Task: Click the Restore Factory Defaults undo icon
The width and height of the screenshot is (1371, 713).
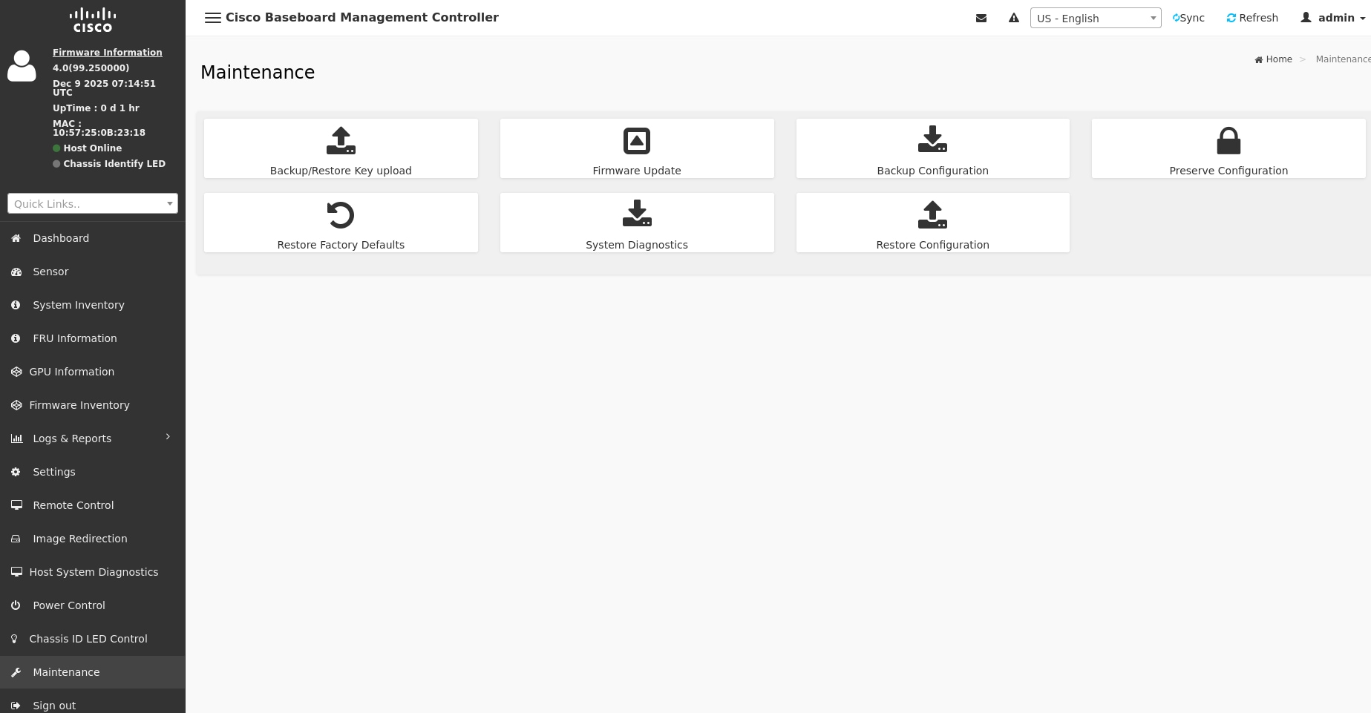Action: pyautogui.click(x=341, y=215)
